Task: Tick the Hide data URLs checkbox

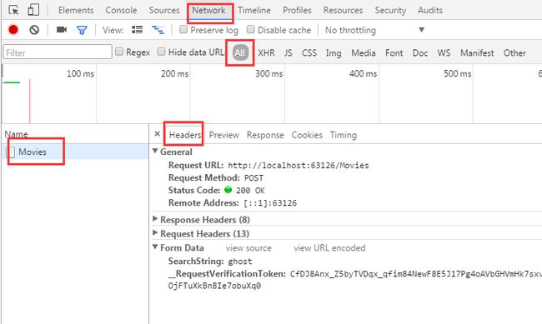Action: click(161, 52)
